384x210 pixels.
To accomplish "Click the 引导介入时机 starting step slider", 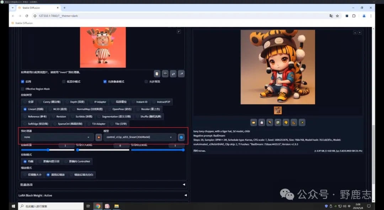I will click(103, 150).
